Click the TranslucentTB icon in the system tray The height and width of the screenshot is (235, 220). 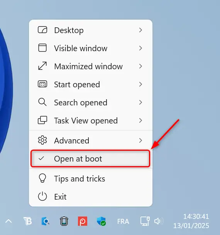coord(28,221)
